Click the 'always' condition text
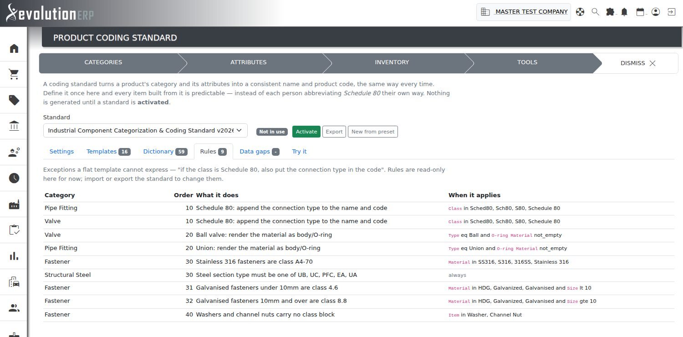Image resolution: width=683 pixels, height=337 pixels. [x=457, y=275]
